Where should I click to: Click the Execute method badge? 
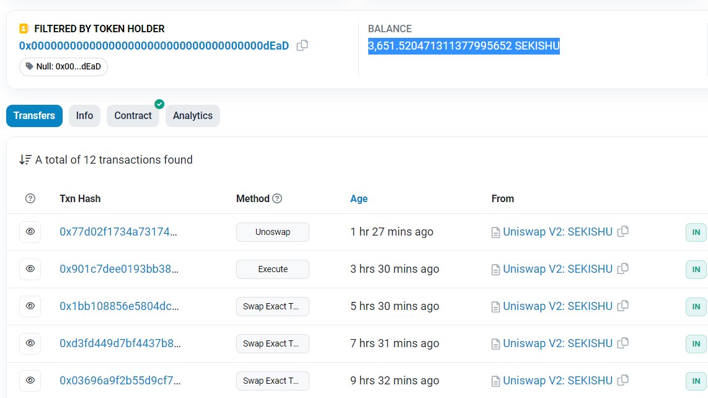point(273,269)
